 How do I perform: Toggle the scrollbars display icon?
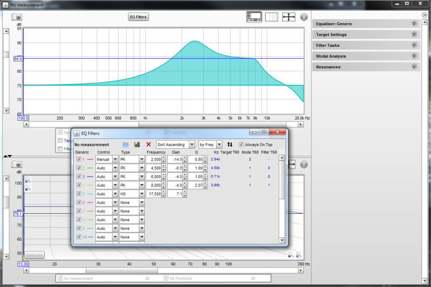(x=254, y=17)
